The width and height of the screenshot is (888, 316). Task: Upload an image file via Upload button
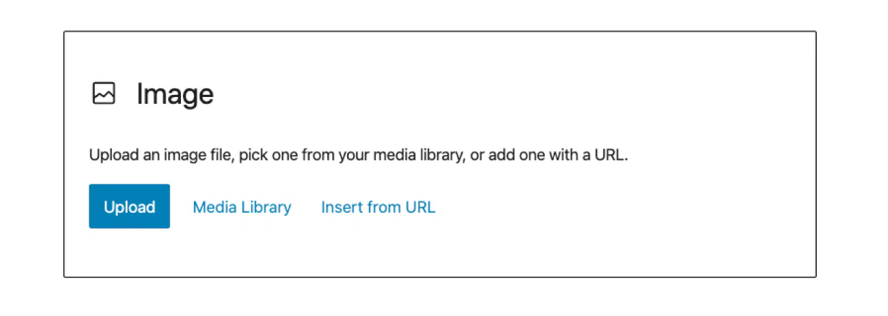129,206
